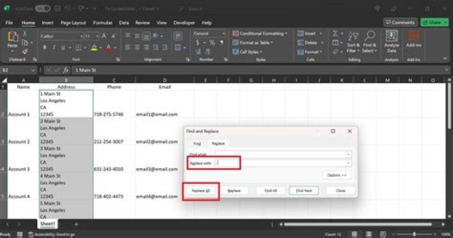Click the Replace button

234,191
